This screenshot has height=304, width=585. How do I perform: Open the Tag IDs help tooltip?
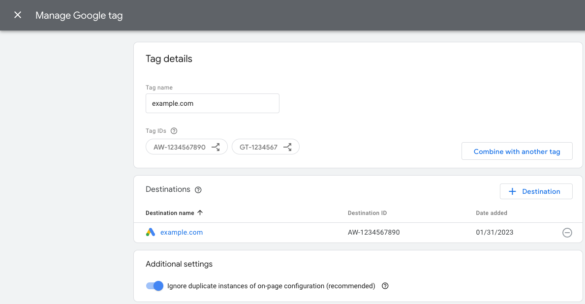[174, 130]
